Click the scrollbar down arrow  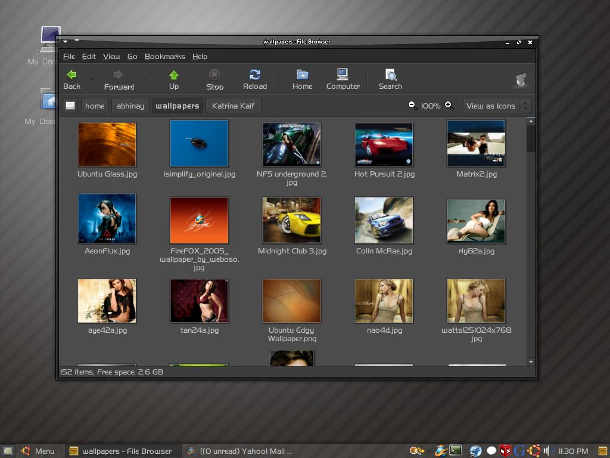(531, 362)
